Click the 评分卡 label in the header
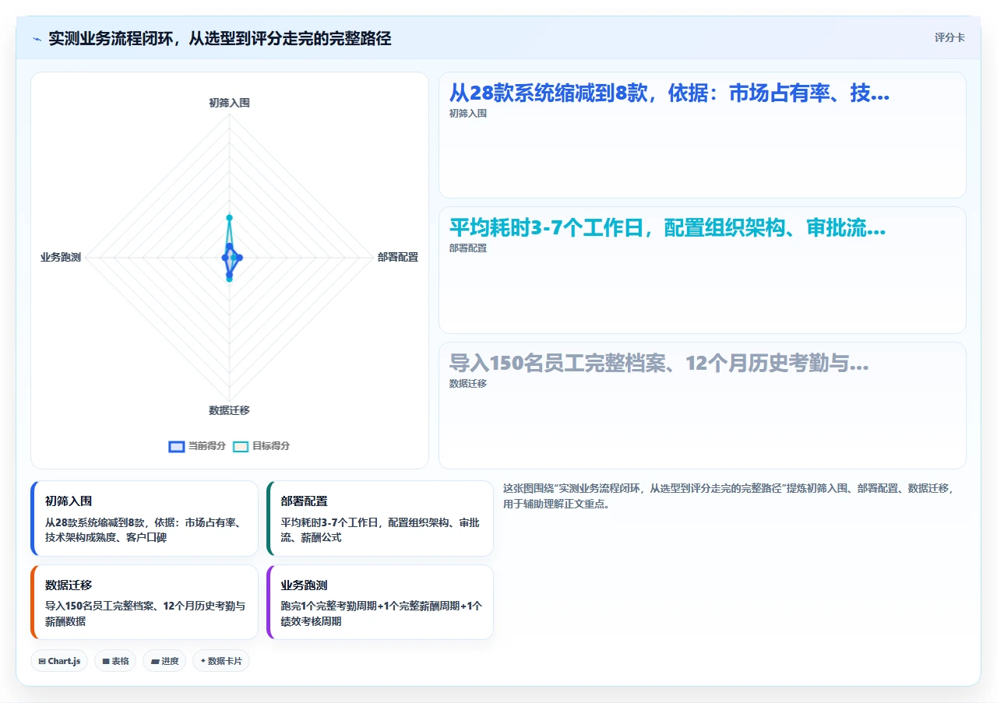Screen dimensions: 997x703 (949, 37)
